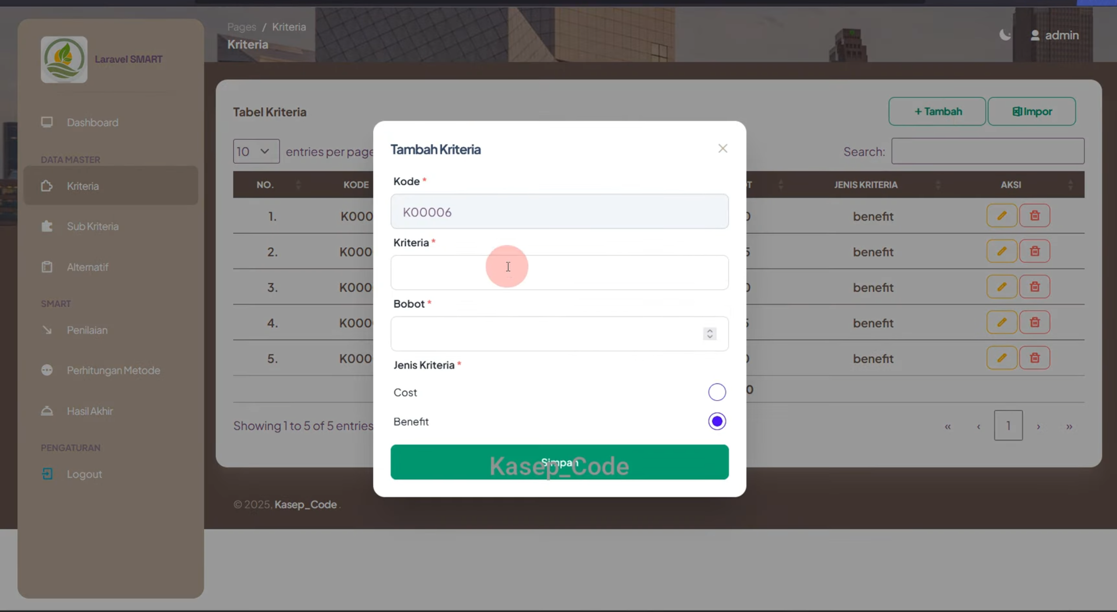
Task: Click 'Showing 1 to 5 of 5 entries' text
Action: pos(303,426)
